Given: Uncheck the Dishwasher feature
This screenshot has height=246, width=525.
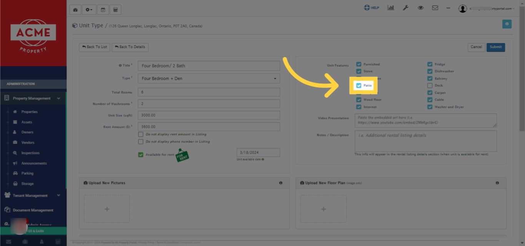Looking at the screenshot, I should pyautogui.click(x=430, y=71).
